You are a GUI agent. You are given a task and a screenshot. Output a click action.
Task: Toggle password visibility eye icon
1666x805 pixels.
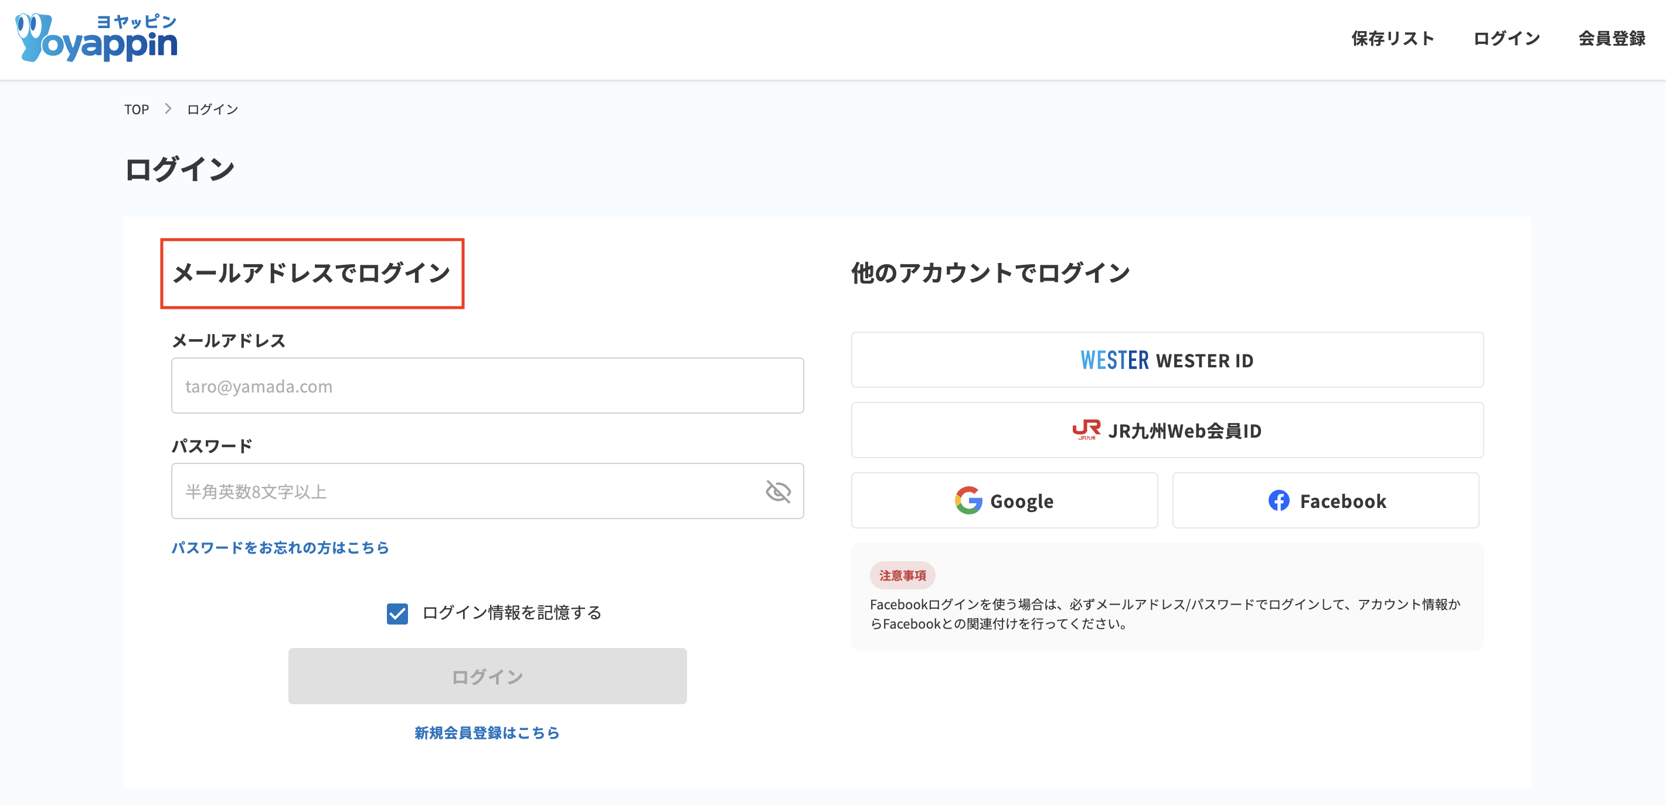[x=778, y=492]
